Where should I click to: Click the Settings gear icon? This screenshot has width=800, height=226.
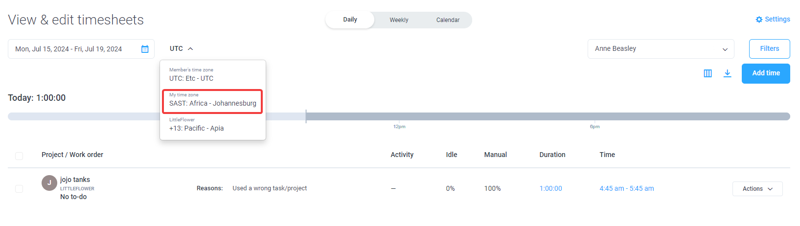(759, 20)
